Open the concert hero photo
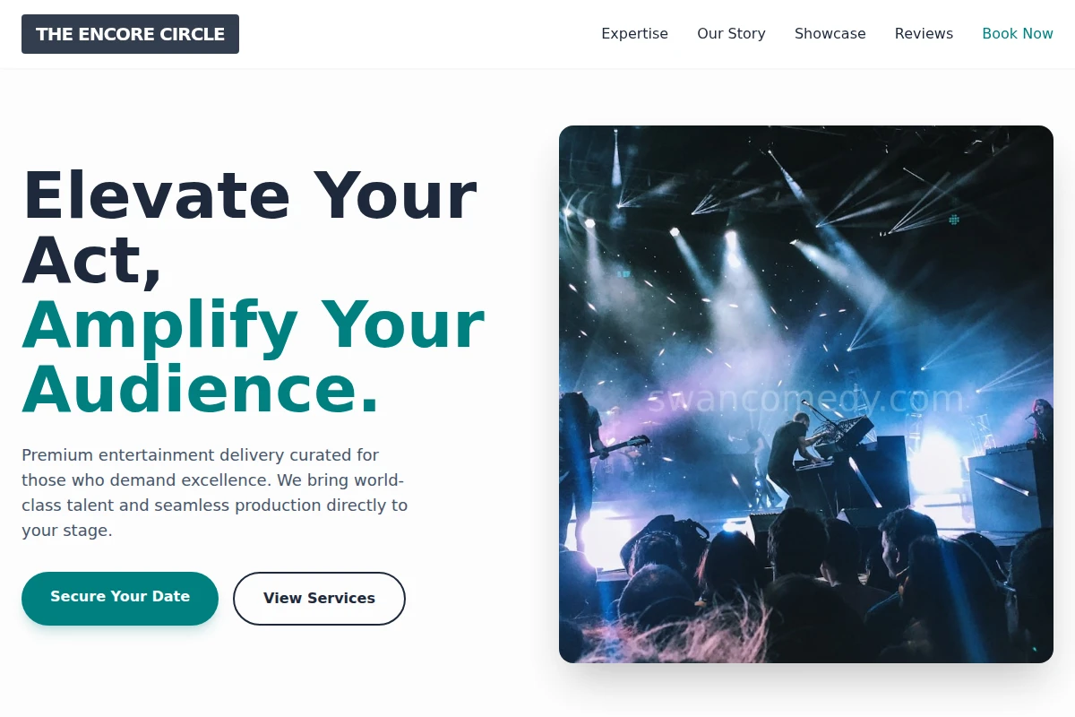 pos(806,394)
